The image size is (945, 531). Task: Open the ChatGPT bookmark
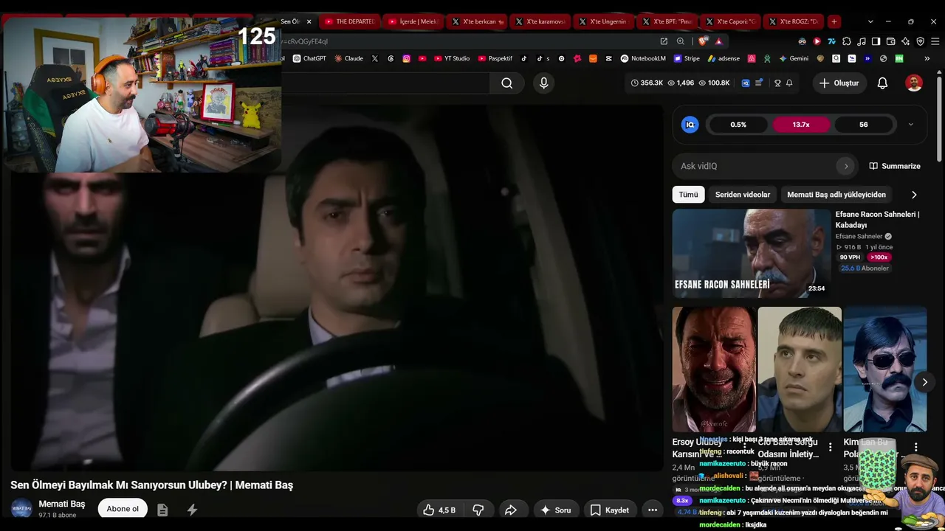pos(309,58)
